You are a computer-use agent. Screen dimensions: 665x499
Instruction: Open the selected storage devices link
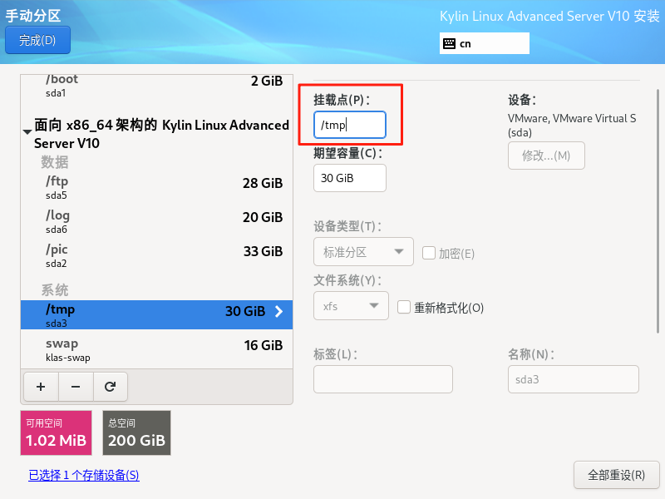pyautogui.click(x=84, y=476)
